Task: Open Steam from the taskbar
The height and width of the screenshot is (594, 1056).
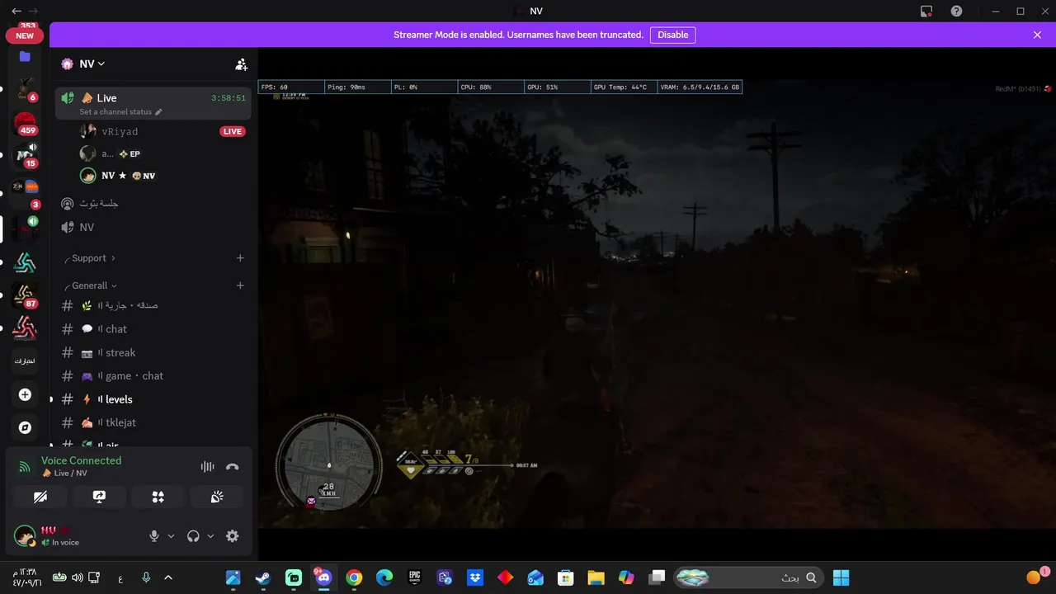Action: [263, 577]
